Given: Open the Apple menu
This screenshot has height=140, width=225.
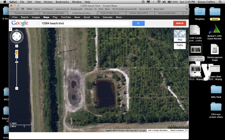Looking at the screenshot, I should (x=5, y=2).
